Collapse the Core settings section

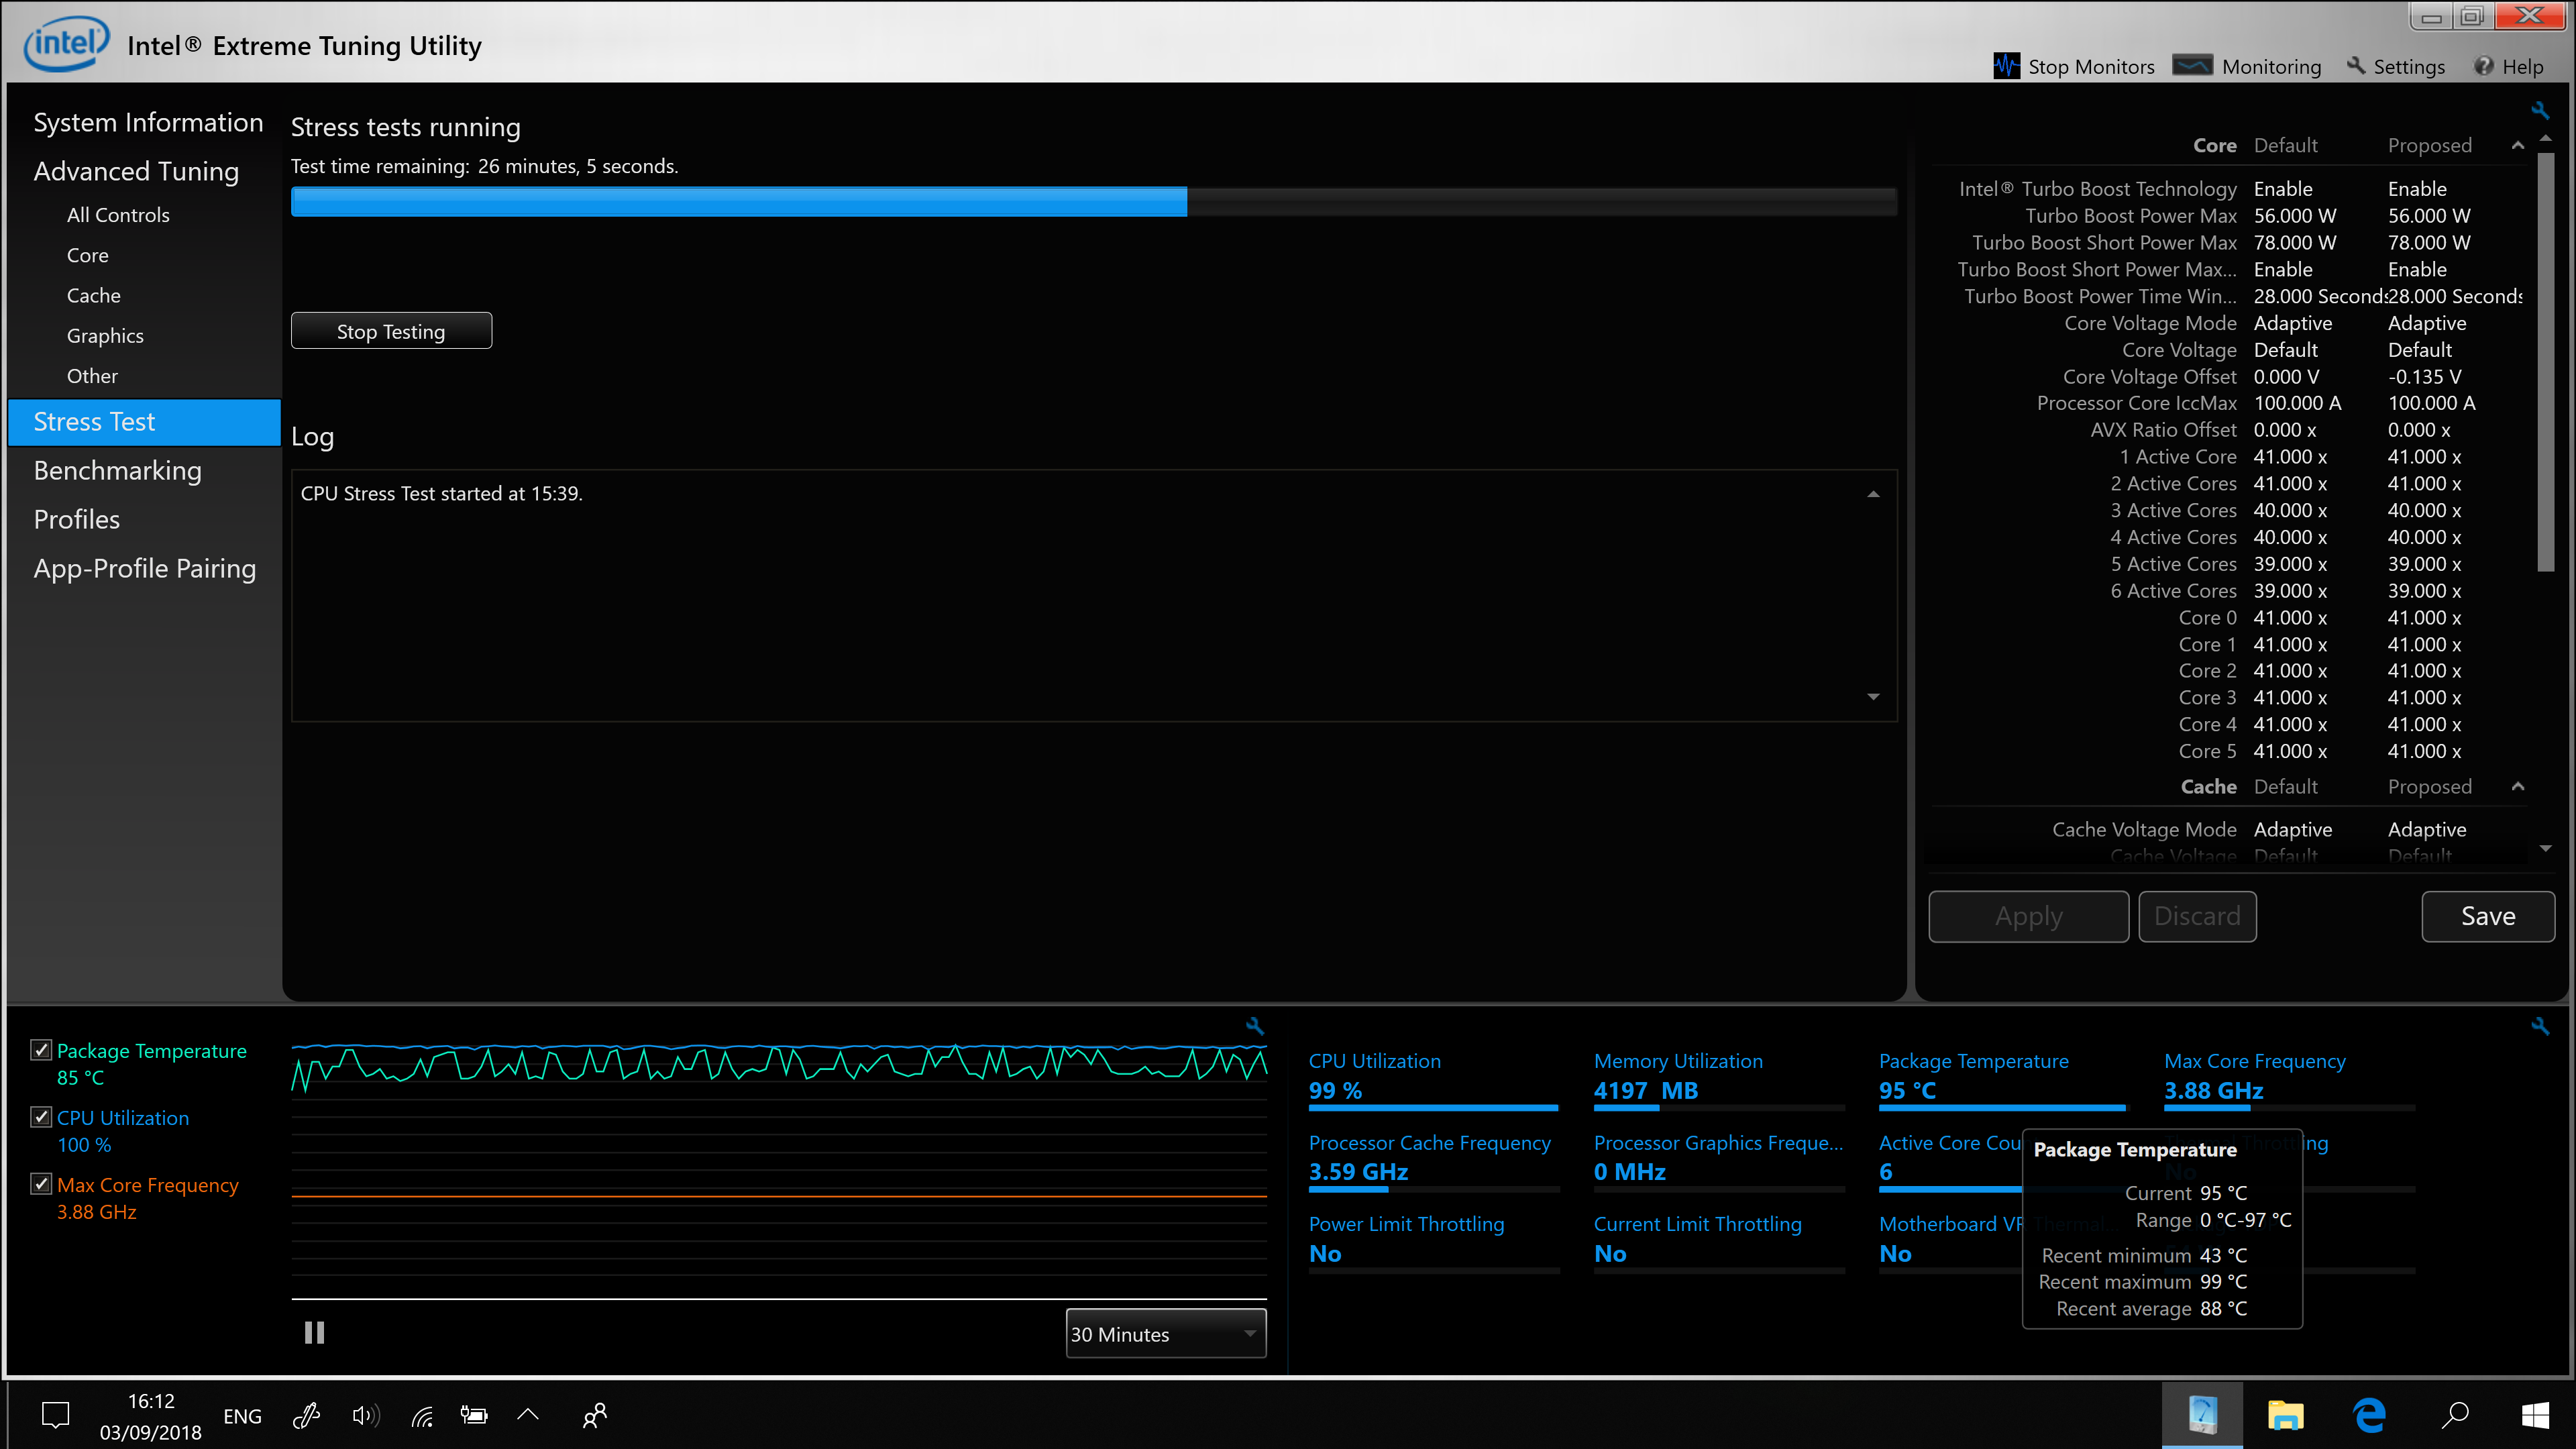pyautogui.click(x=2518, y=146)
